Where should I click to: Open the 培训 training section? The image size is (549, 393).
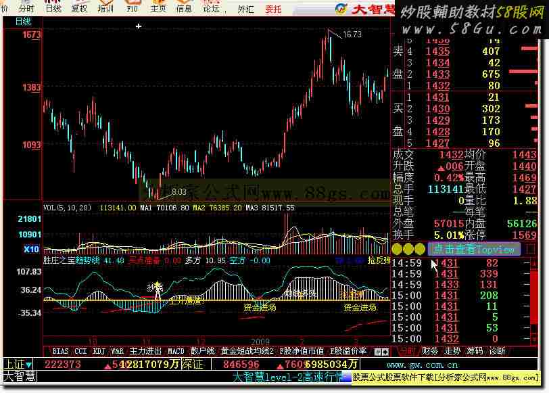tap(105, 7)
